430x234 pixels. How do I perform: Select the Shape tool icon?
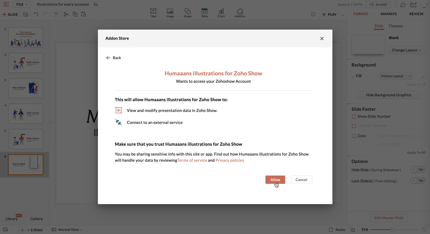pos(187,13)
